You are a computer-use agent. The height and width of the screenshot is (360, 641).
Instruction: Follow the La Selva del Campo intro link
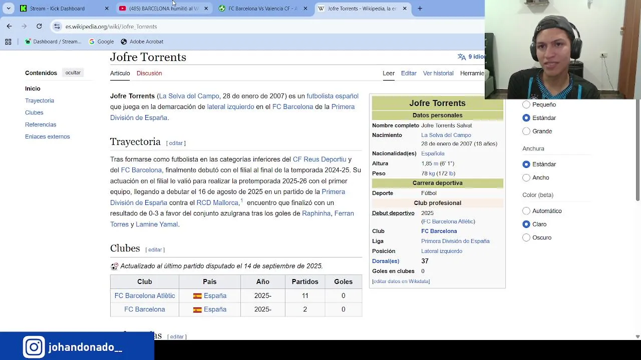tap(189, 96)
